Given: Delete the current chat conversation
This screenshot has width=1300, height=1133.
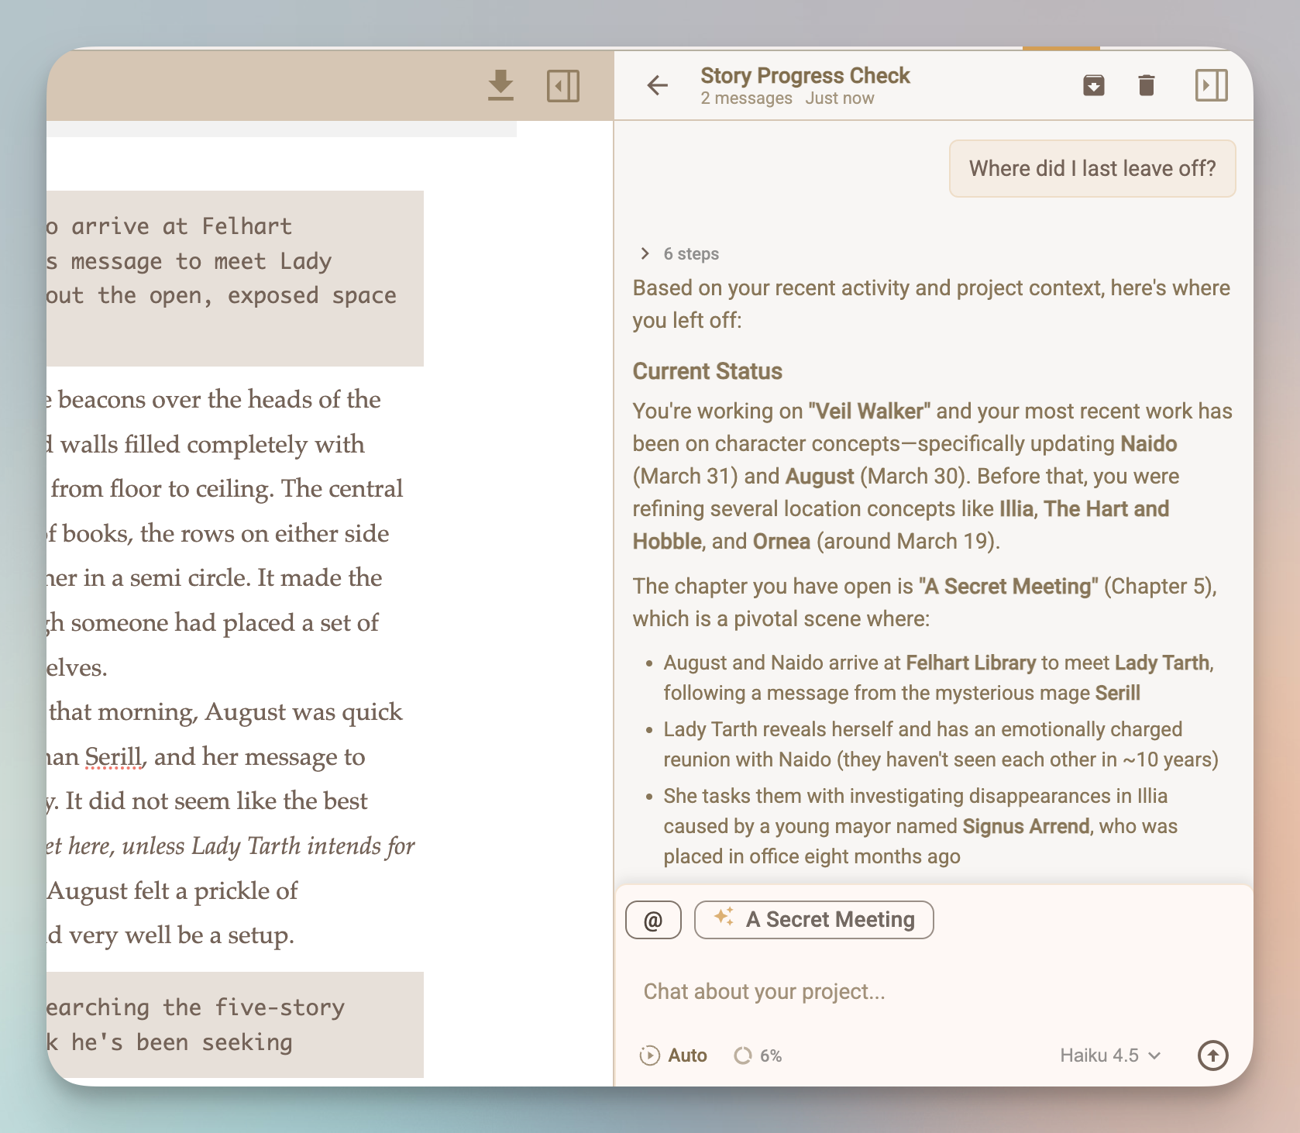Looking at the screenshot, I should click(1147, 86).
